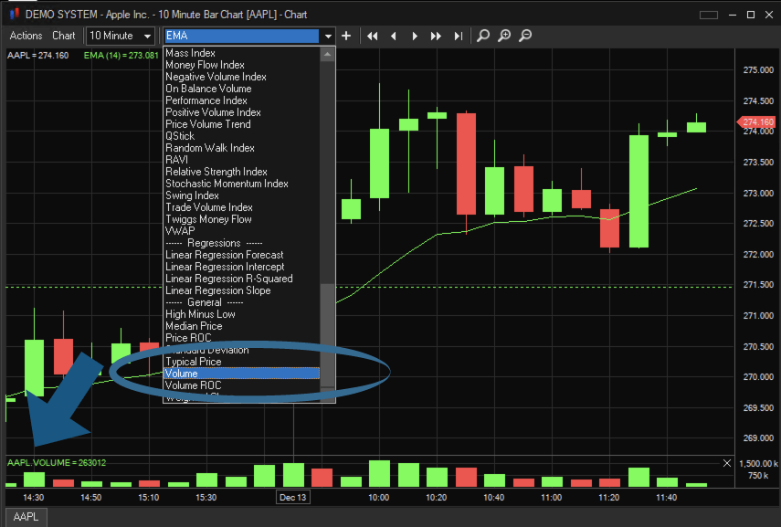
Task: Jump back with the rewind double-arrow icon
Action: 373,36
